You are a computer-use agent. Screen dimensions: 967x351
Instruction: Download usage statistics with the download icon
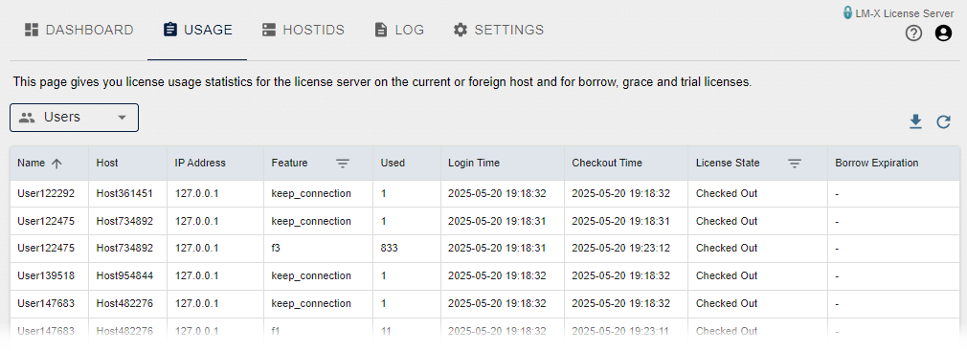point(915,121)
